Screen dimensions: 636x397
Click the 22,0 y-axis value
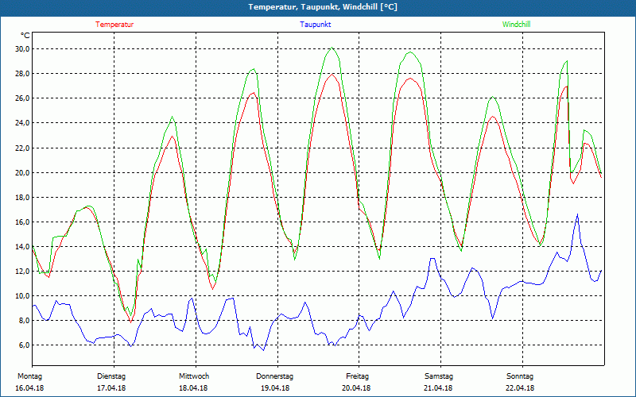tap(22, 148)
